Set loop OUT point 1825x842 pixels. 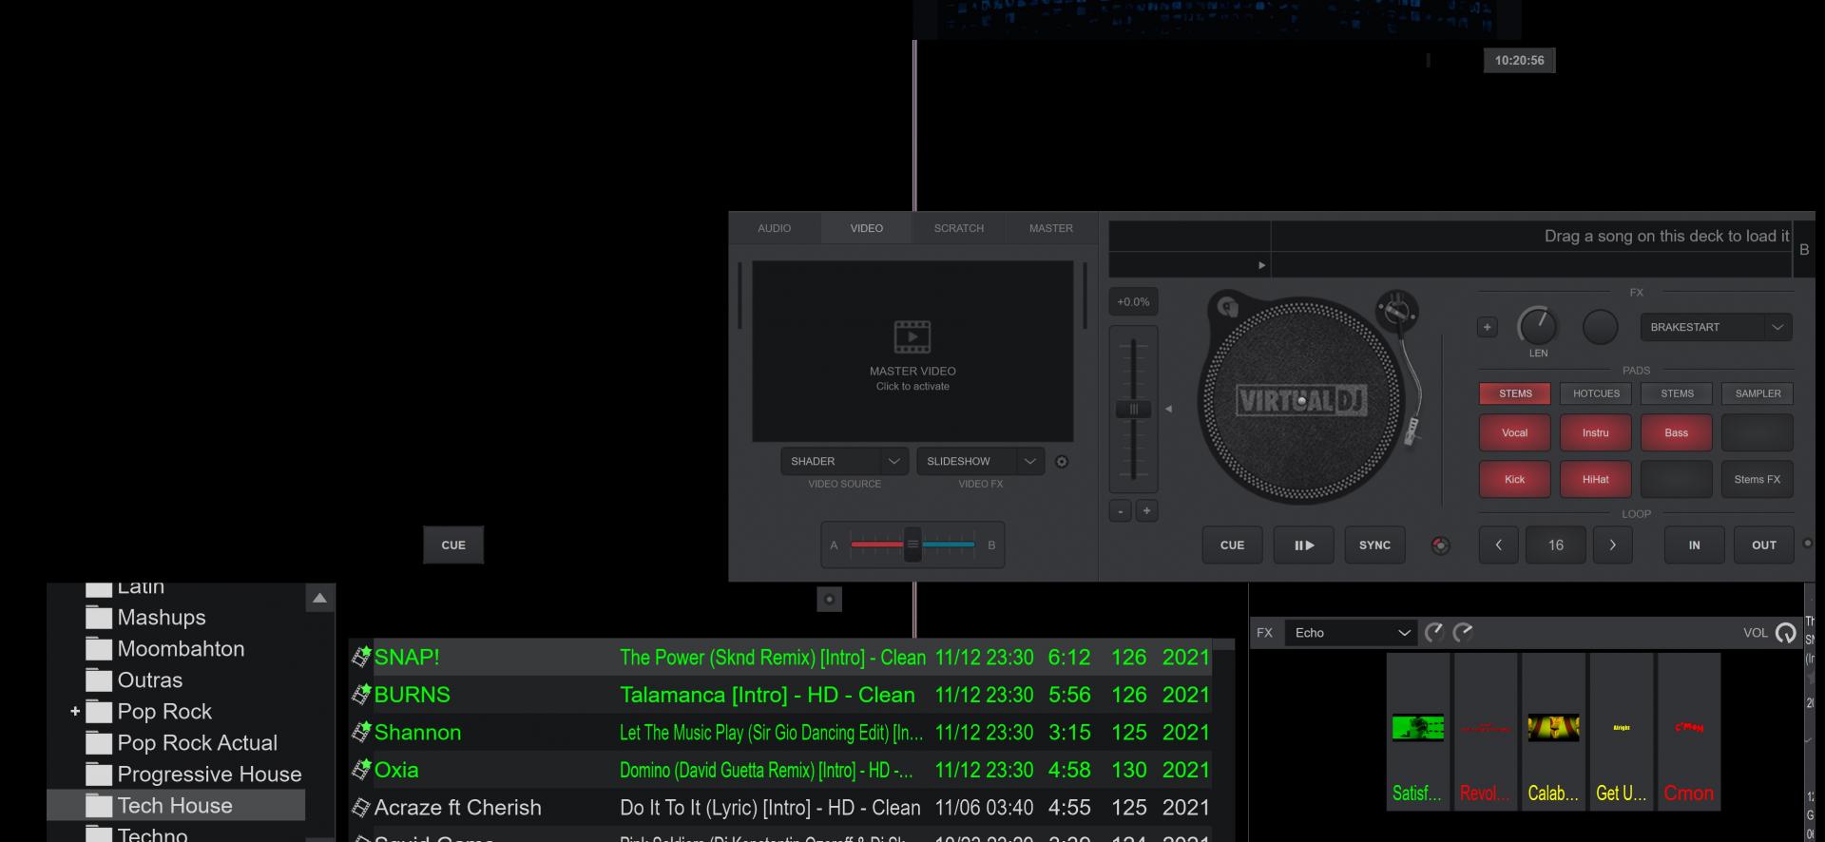click(x=1764, y=545)
